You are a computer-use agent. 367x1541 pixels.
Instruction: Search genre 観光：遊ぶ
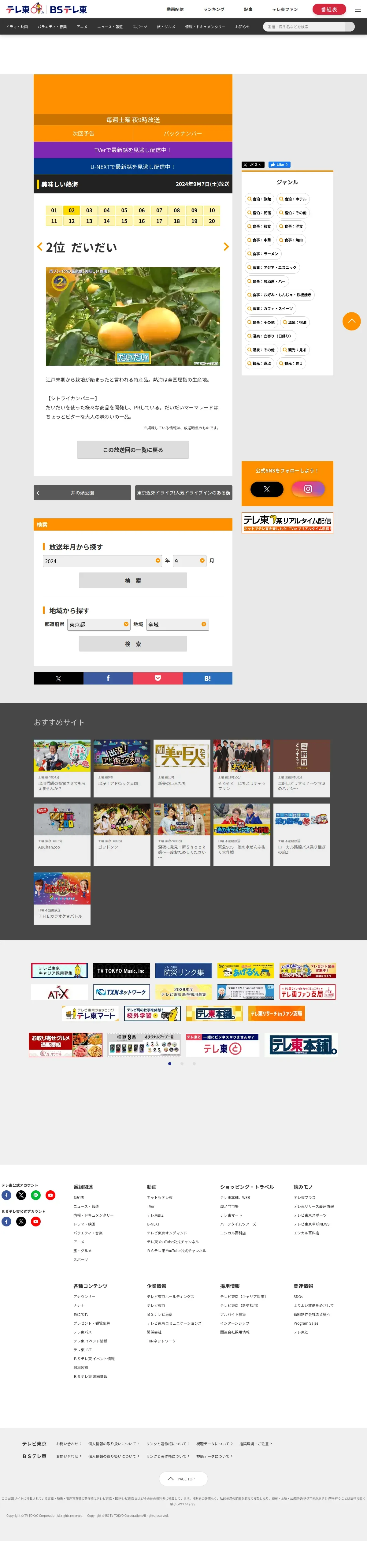(x=259, y=363)
